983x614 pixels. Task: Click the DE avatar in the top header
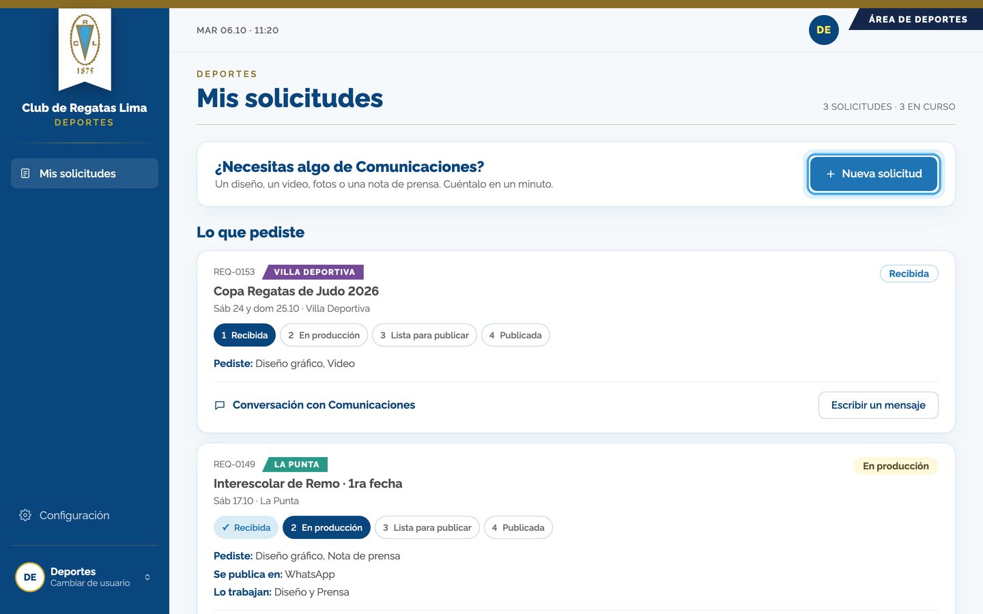pyautogui.click(x=823, y=30)
